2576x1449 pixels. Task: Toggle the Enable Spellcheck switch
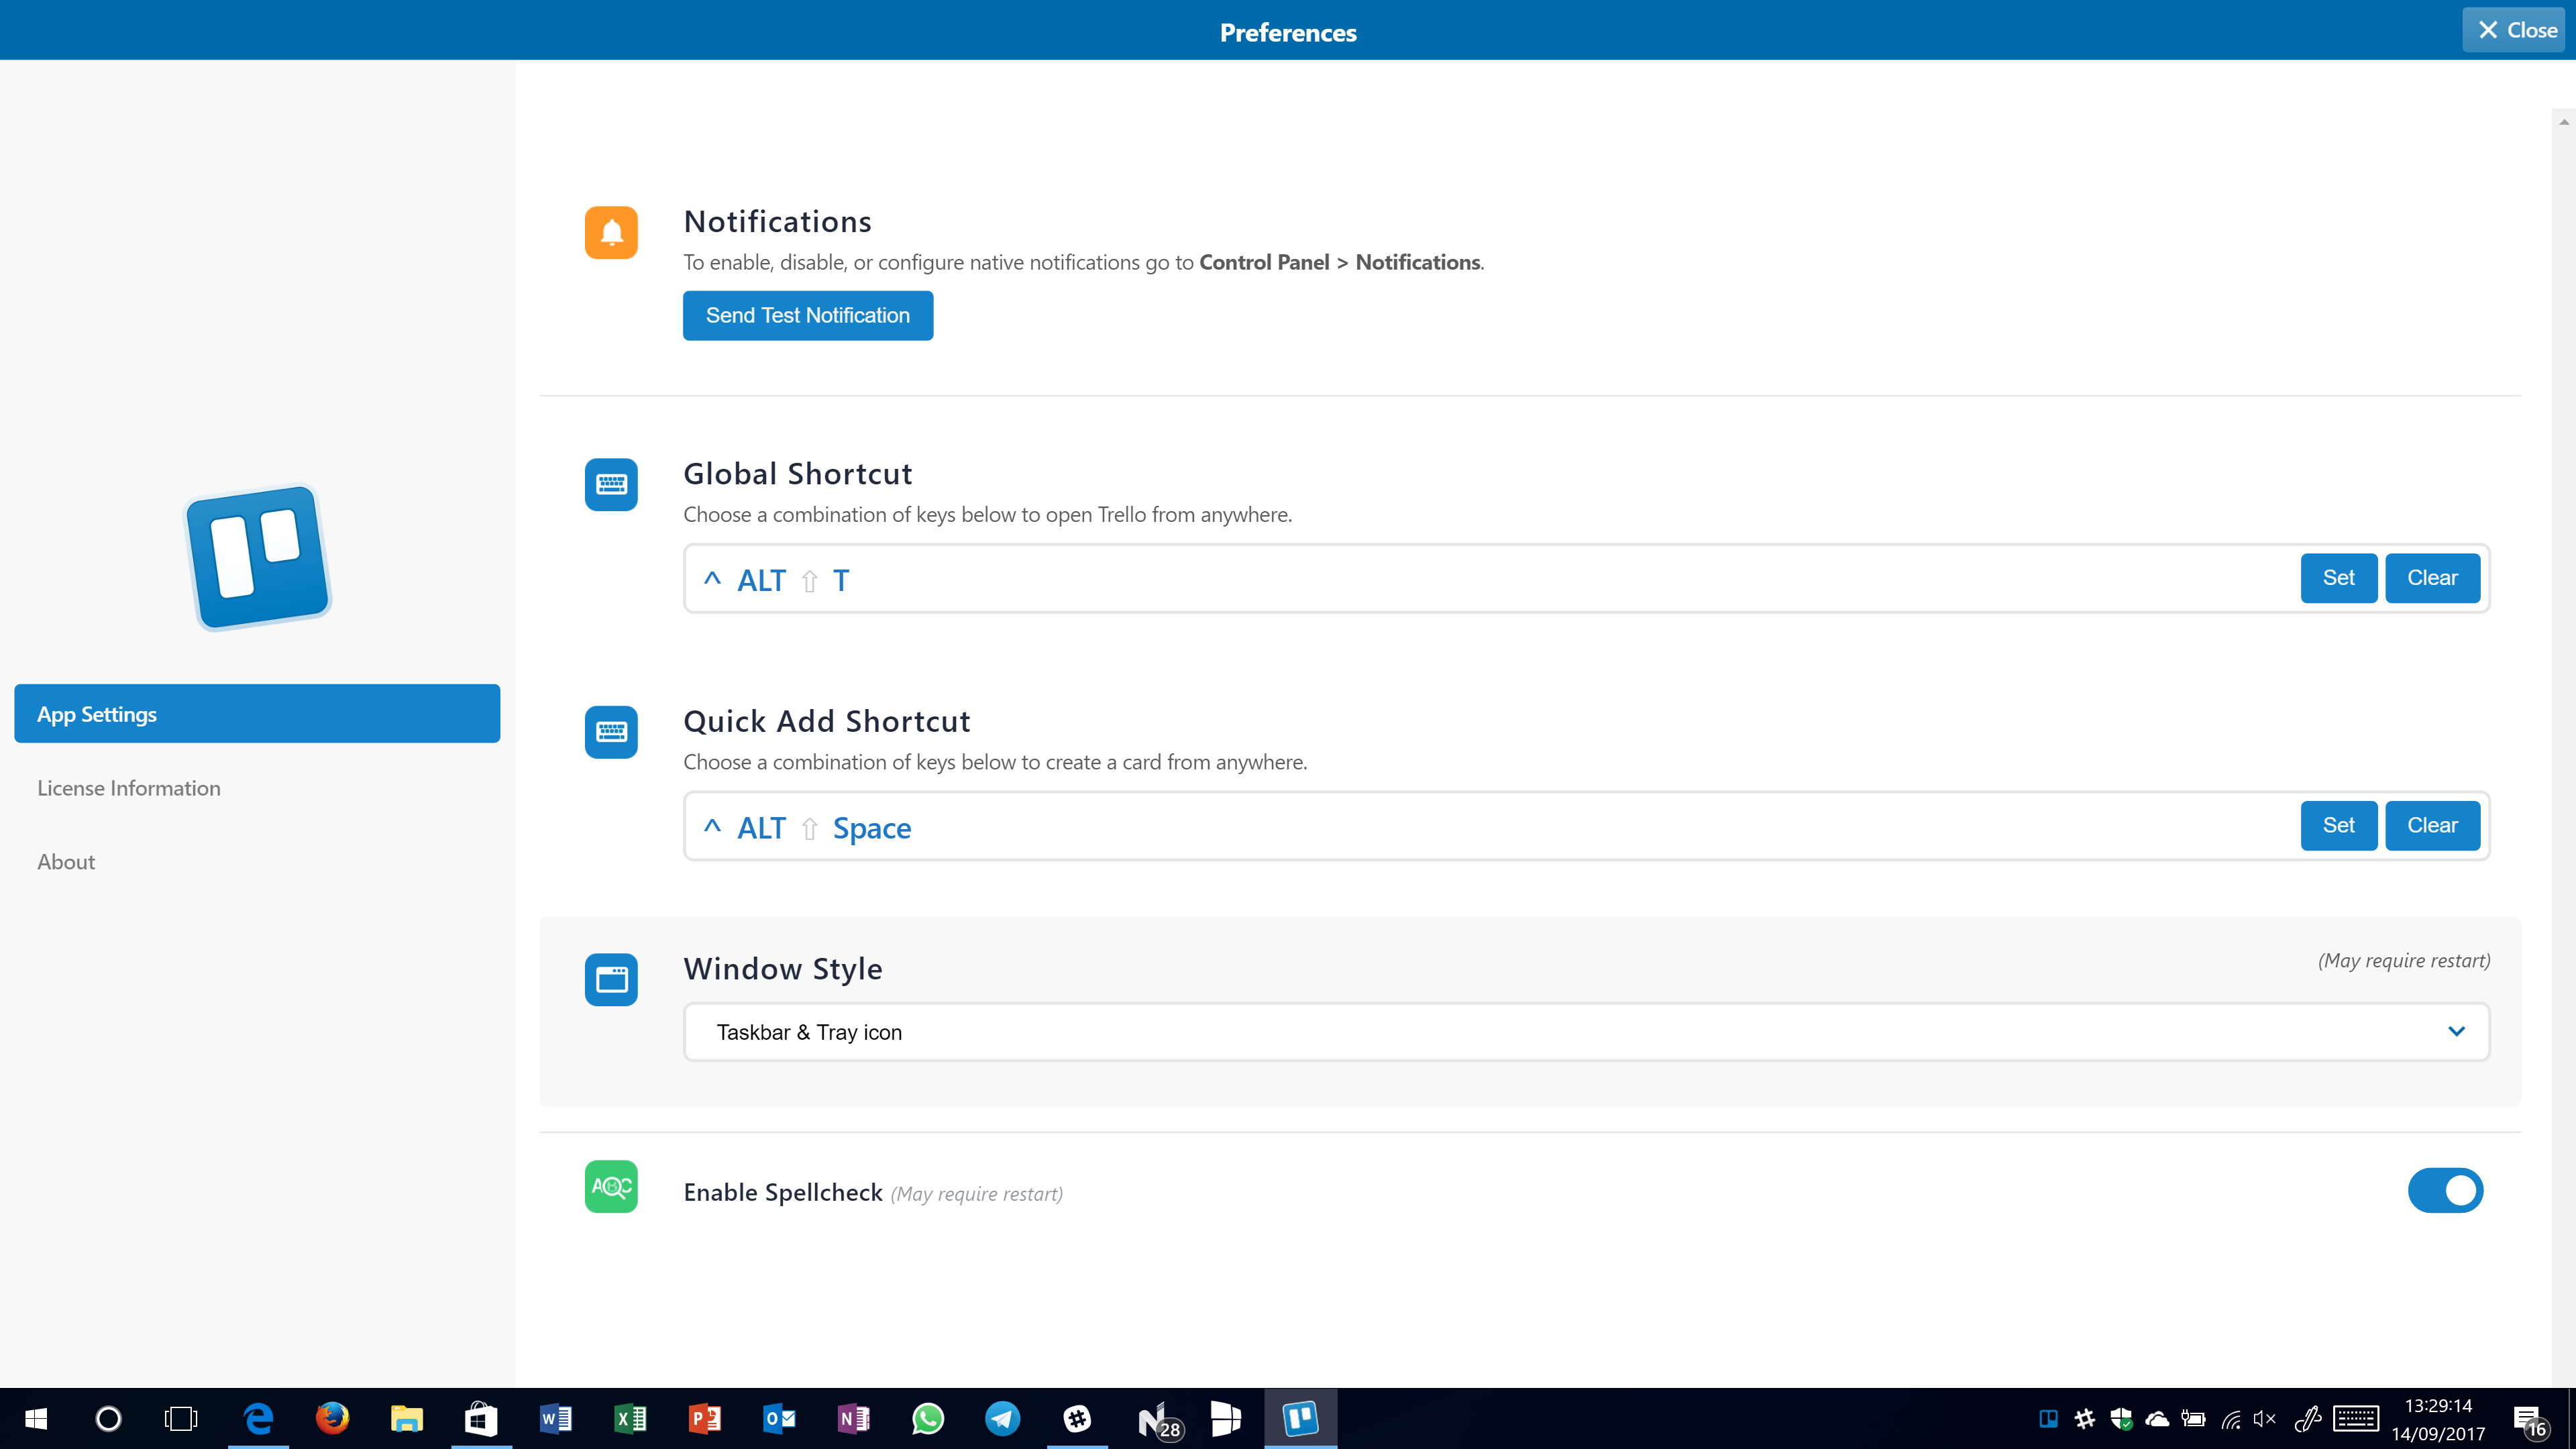click(x=2445, y=1190)
